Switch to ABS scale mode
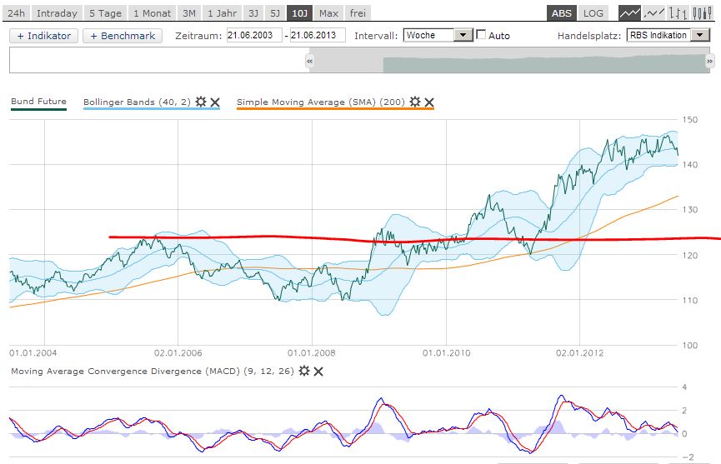Image resolution: width=721 pixels, height=464 pixels. (x=562, y=13)
